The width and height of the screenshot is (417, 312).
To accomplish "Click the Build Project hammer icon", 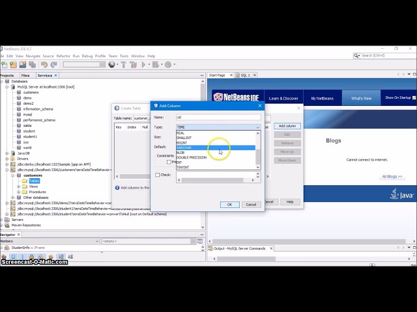I will pyautogui.click(x=123, y=64).
